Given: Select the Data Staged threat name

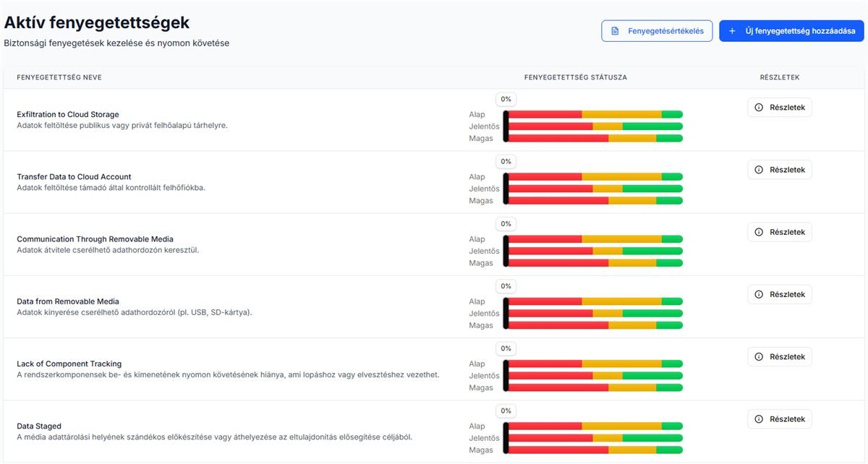Looking at the screenshot, I should pyautogui.click(x=39, y=426).
